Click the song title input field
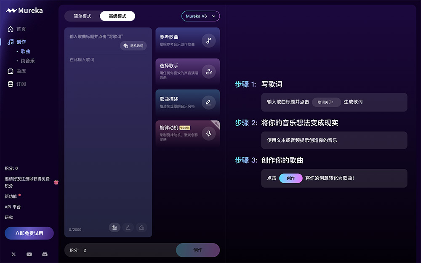This screenshot has width=421, height=263. click(x=96, y=37)
